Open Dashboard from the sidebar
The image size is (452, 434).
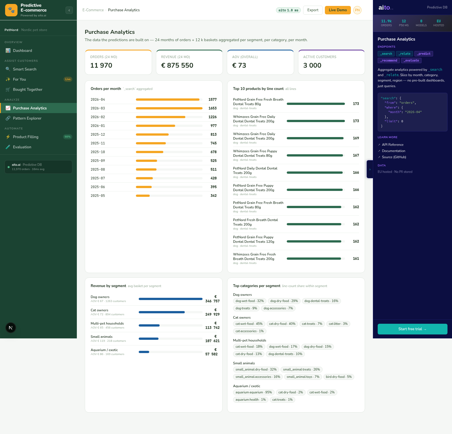[38, 50]
